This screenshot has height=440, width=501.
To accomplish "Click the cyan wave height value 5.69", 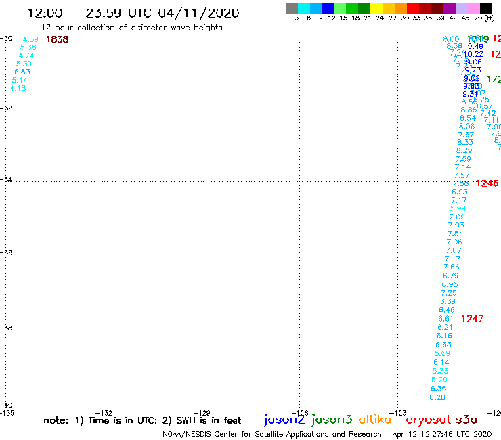I will (442, 353).
